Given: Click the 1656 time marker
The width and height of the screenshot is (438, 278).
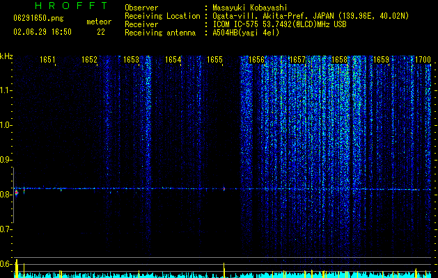Looking at the screenshot, I should click(256, 60).
